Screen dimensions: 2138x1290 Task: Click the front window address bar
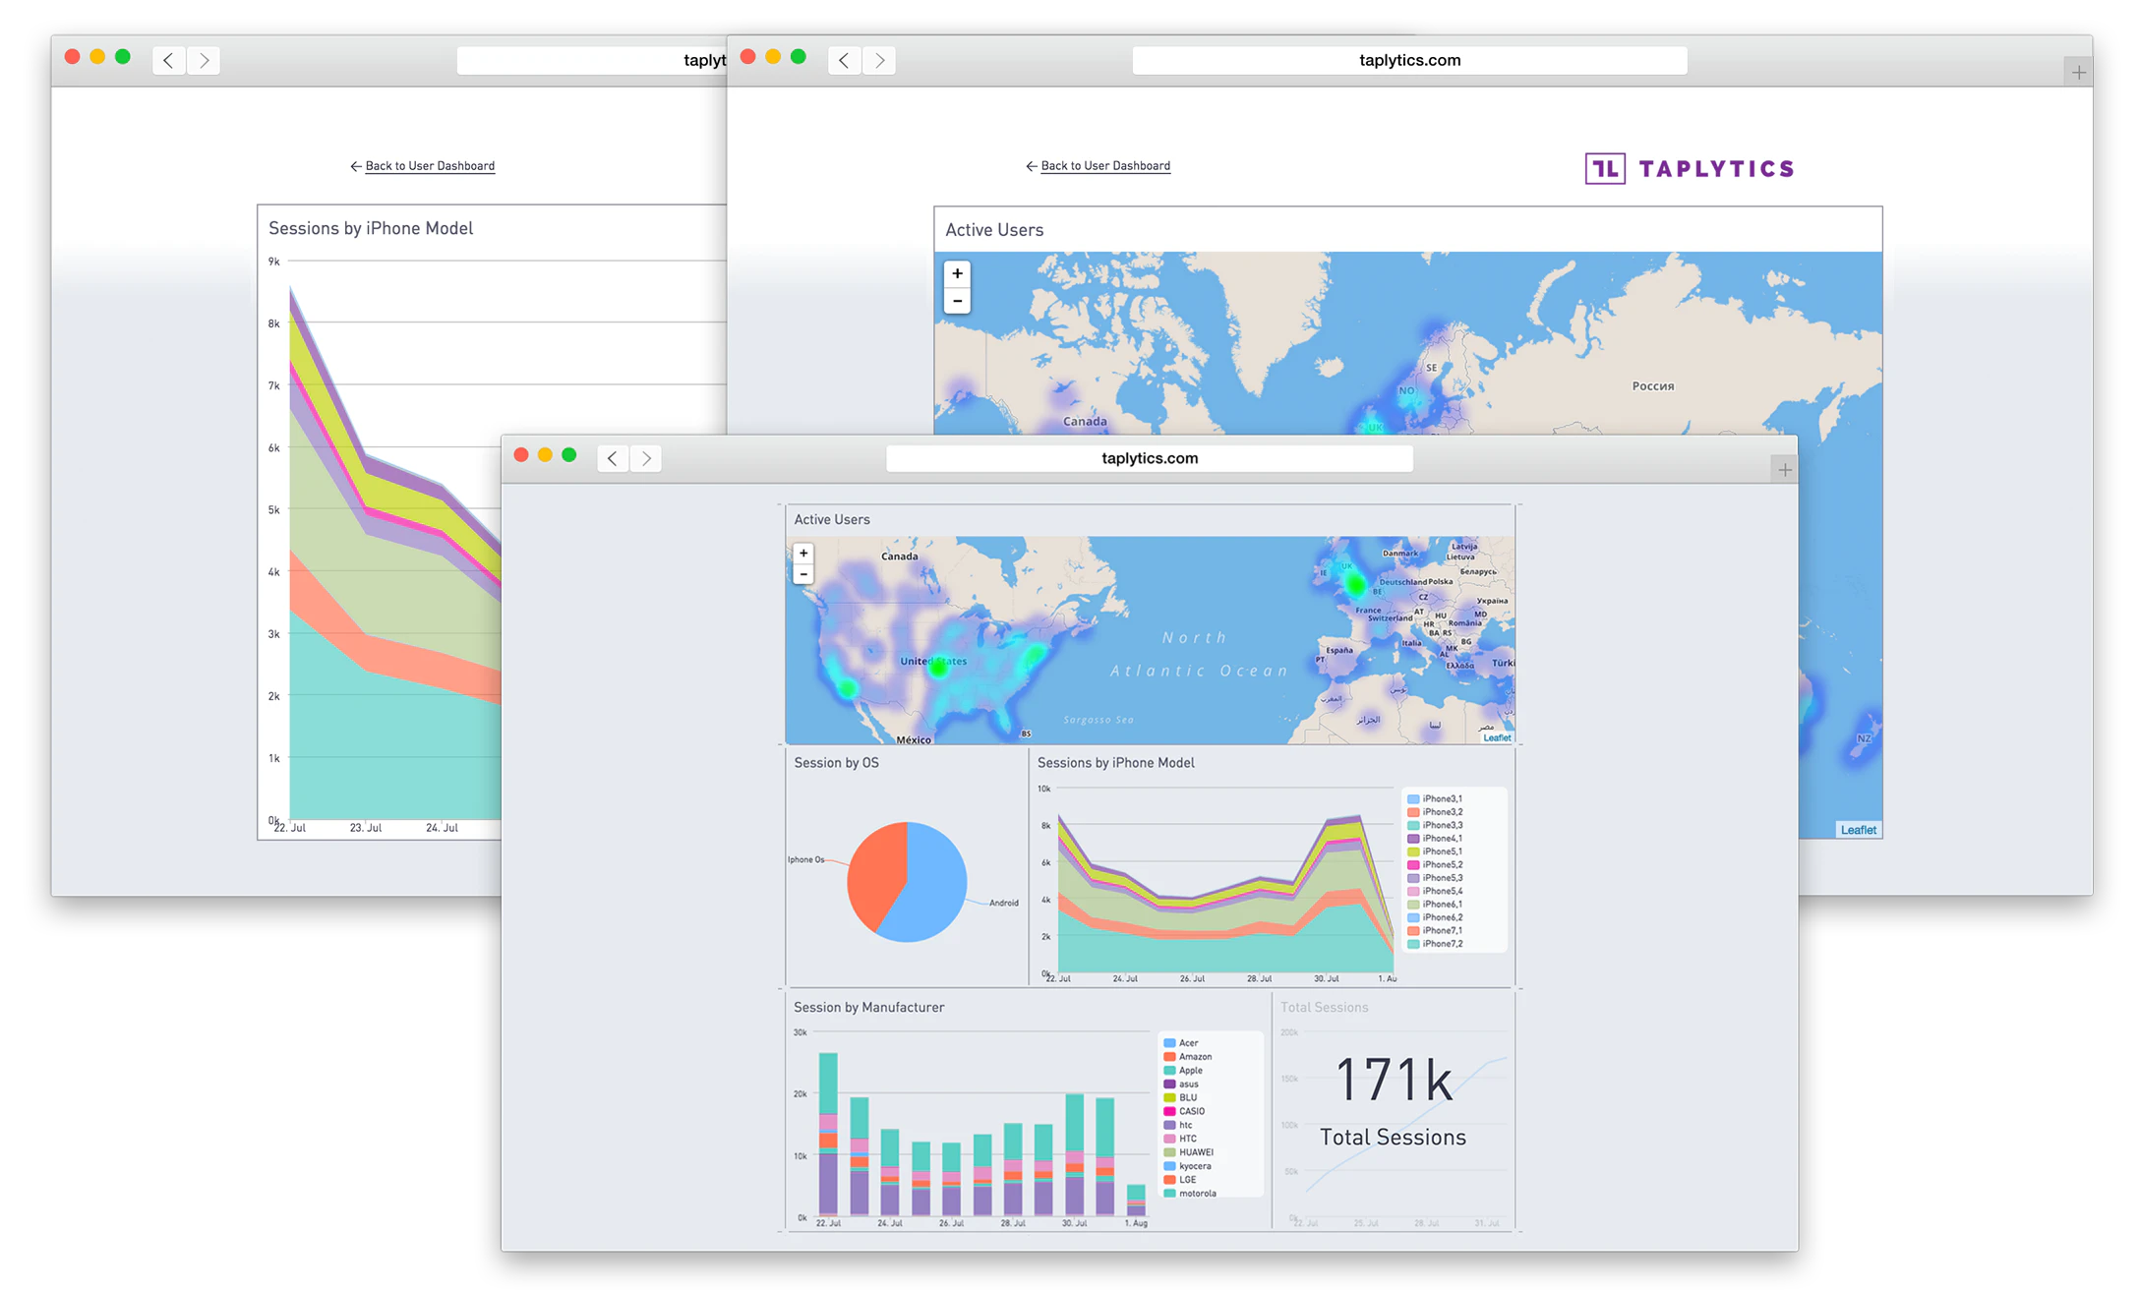[x=1149, y=458]
